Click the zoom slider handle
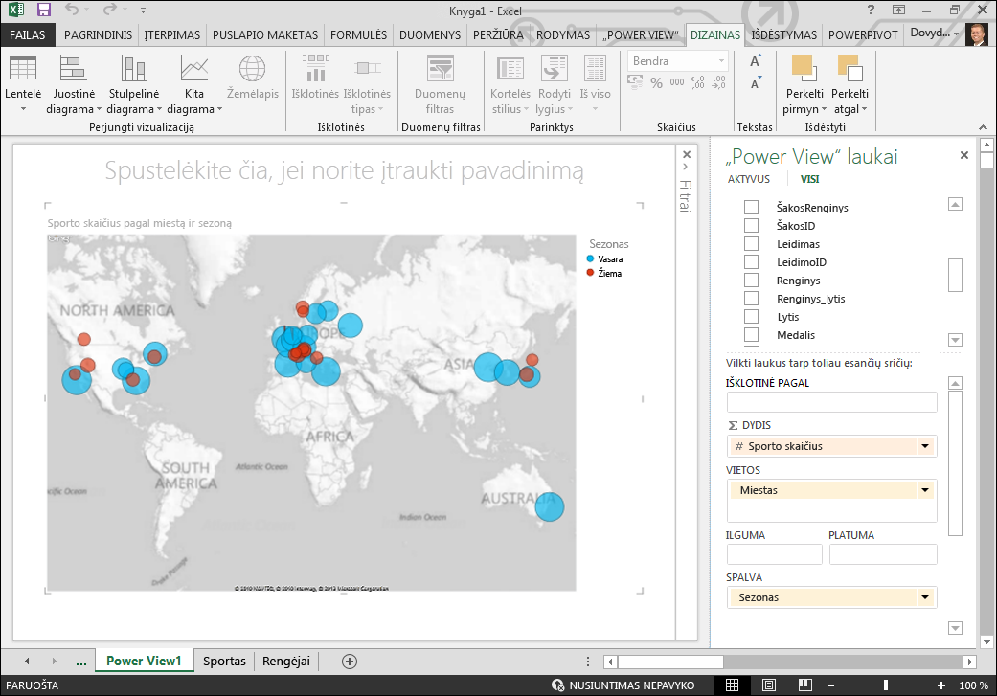This screenshot has height=696, width=997. point(886,685)
